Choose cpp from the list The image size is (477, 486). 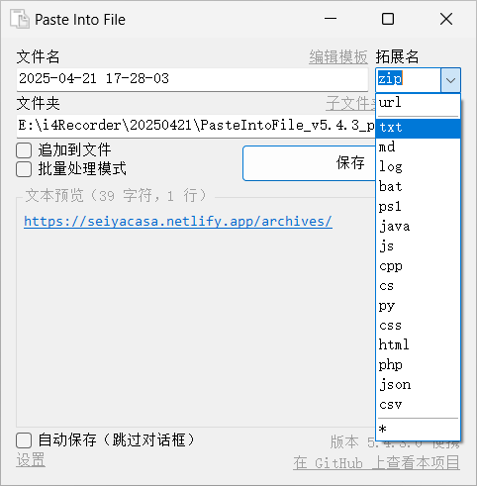(x=418, y=266)
